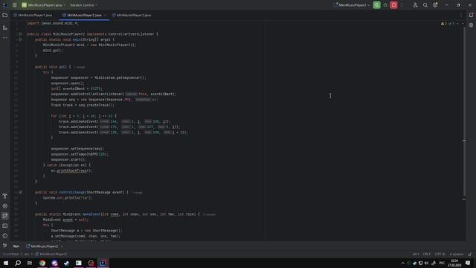Close the MiniMusicPlayer2 run tab
This screenshot has width=476, height=268.
tap(62, 246)
